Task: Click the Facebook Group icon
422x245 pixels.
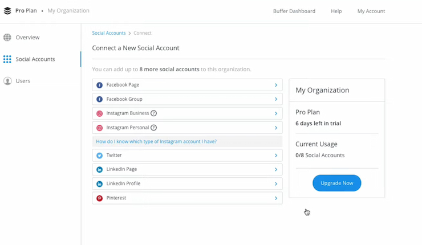Action: pyautogui.click(x=100, y=99)
